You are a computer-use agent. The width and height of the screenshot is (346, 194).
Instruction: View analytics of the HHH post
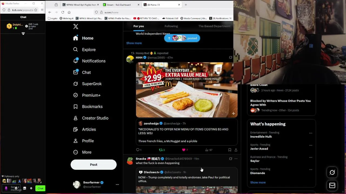[209, 150]
